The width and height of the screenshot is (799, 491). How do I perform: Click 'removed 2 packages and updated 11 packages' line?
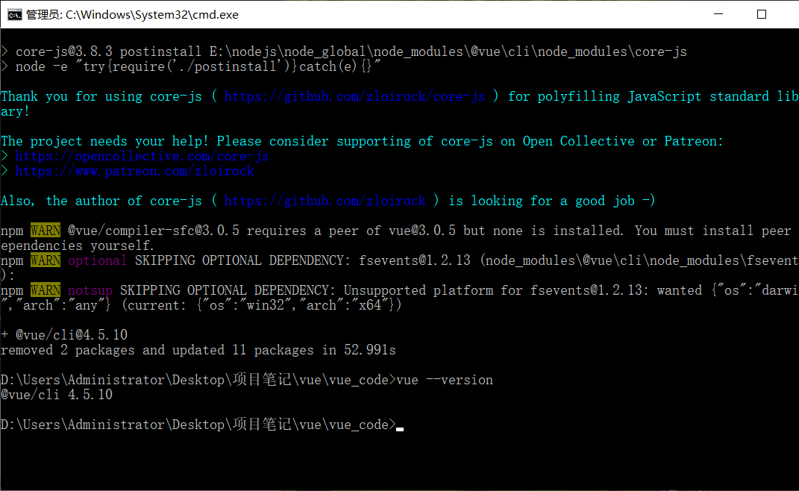[198, 350]
